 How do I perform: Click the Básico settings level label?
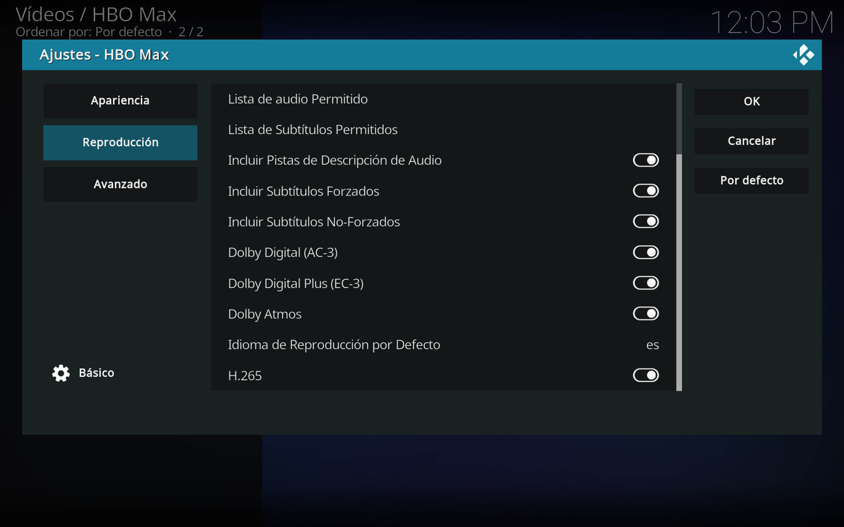[x=96, y=373]
